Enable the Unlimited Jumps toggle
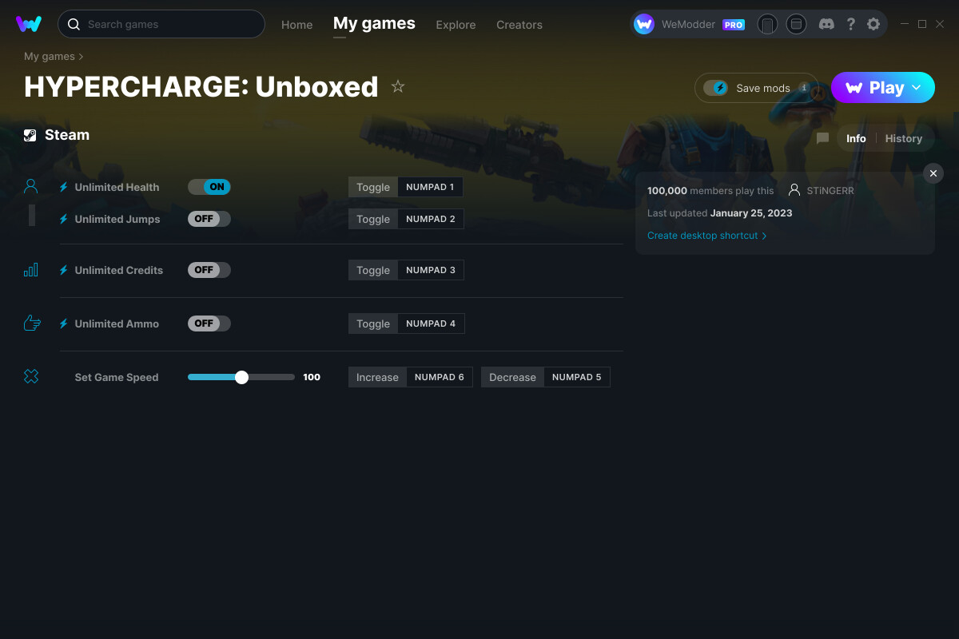Screen dimensions: 959x639 point(209,219)
